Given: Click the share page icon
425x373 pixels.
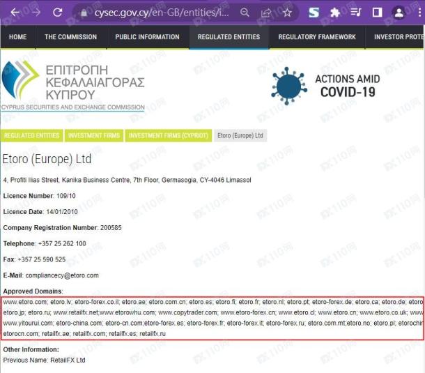Looking at the screenshot, I should pos(266,13).
